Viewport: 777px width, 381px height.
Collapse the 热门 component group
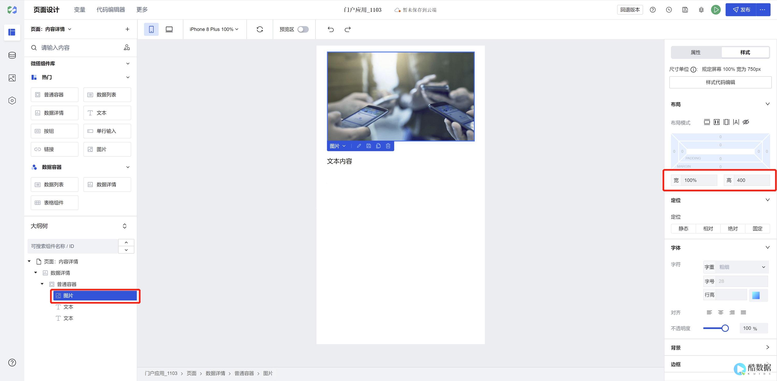pyautogui.click(x=128, y=77)
